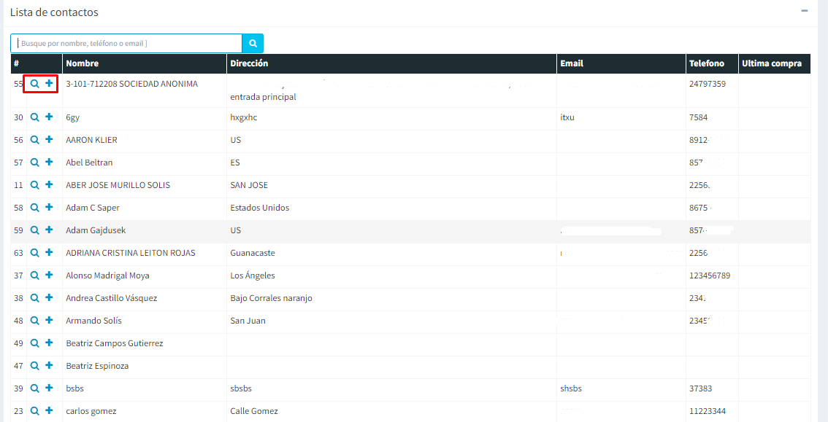The width and height of the screenshot is (828, 422).
Task: Focus the contact search input field
Action: point(126,43)
